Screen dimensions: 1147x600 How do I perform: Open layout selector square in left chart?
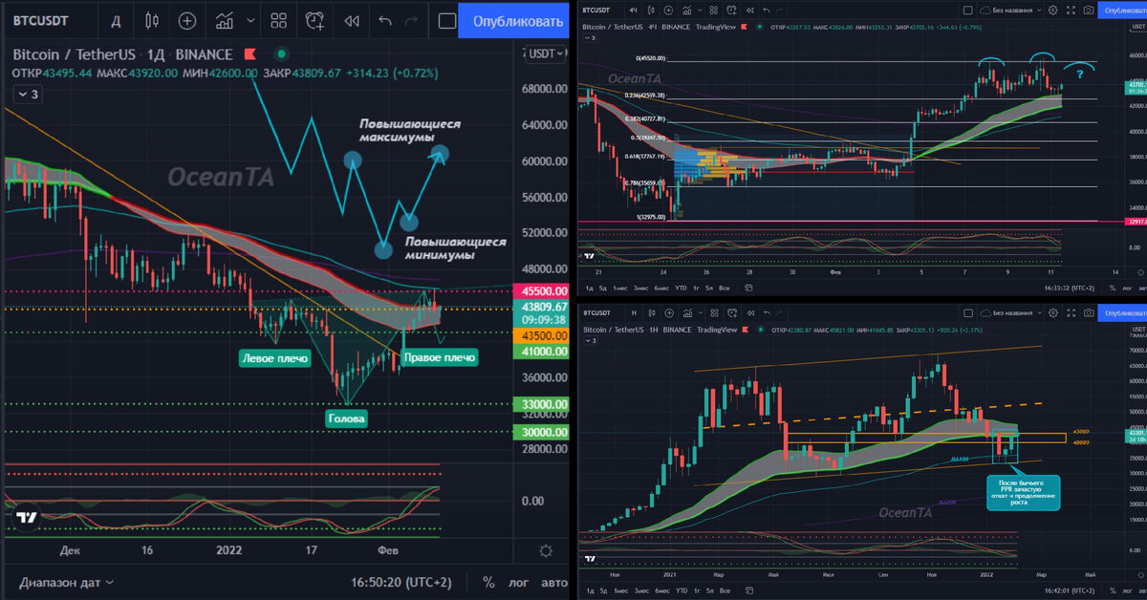point(447,20)
